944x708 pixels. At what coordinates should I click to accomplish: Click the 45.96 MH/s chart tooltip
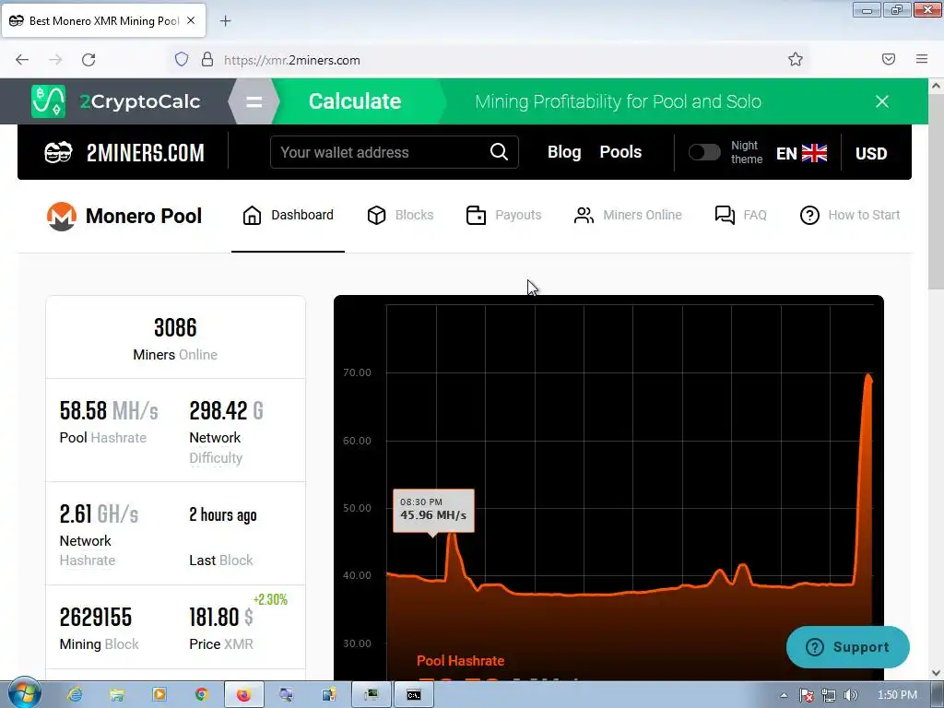click(433, 509)
